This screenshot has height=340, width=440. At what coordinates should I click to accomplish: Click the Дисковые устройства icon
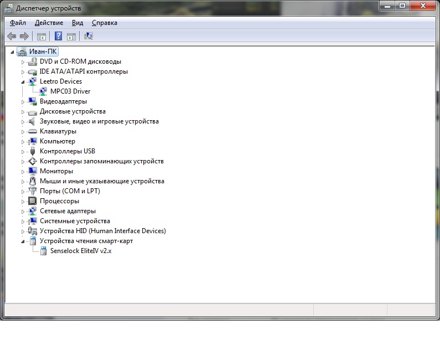coord(33,112)
